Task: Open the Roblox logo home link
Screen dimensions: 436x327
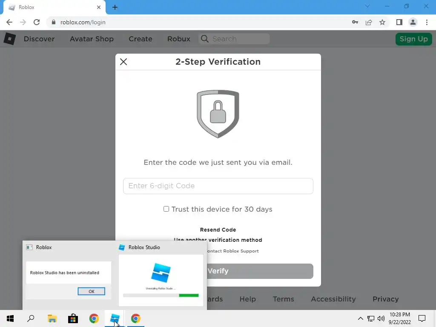Action: [9, 39]
